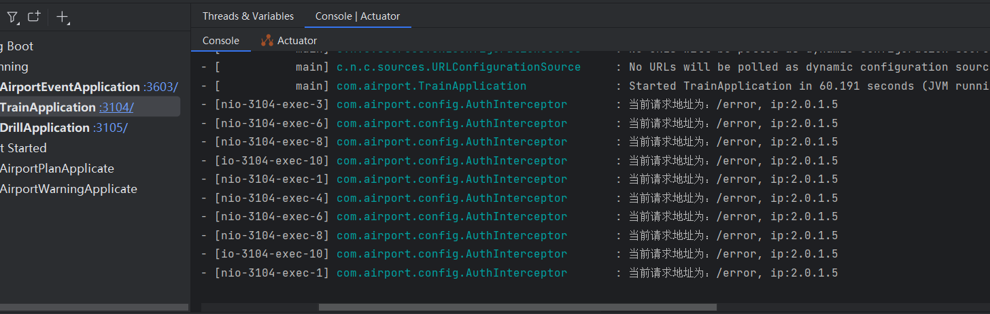Select the Spring Boot tree node
990x314 pixels.
tap(17, 46)
